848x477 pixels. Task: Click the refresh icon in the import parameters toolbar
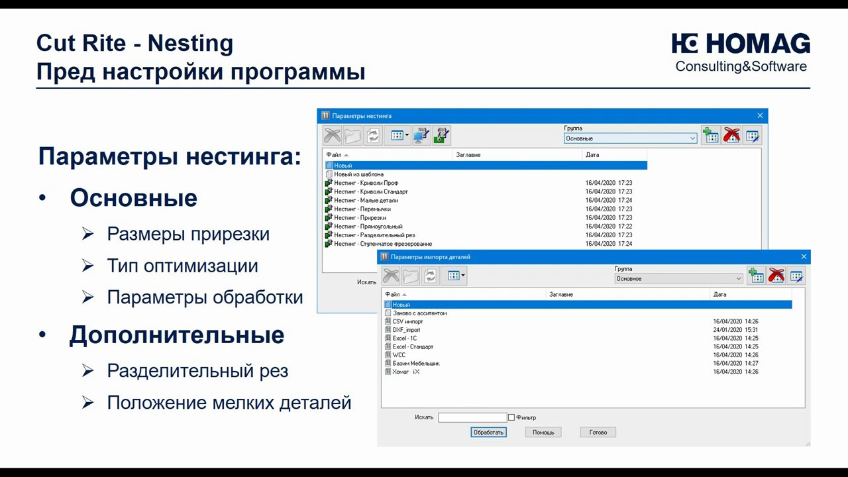coord(431,275)
